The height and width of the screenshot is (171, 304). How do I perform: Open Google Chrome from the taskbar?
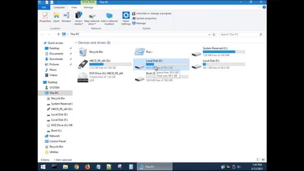pos(76,167)
